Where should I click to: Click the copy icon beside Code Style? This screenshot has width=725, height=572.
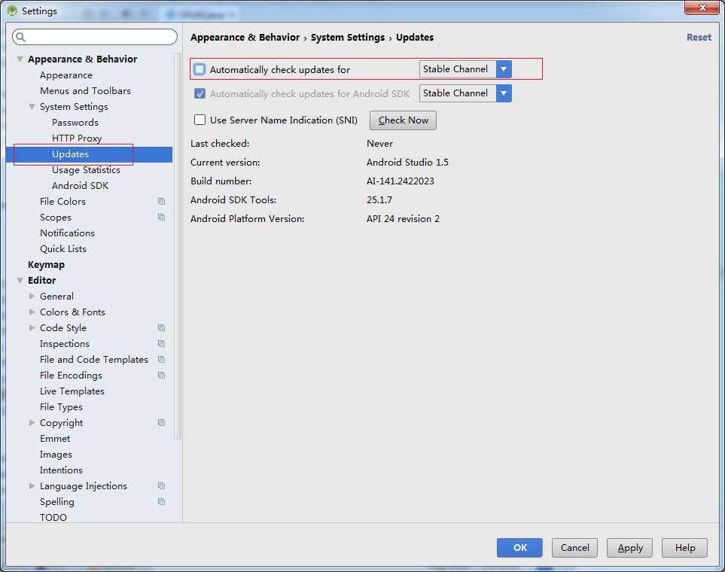click(x=161, y=327)
